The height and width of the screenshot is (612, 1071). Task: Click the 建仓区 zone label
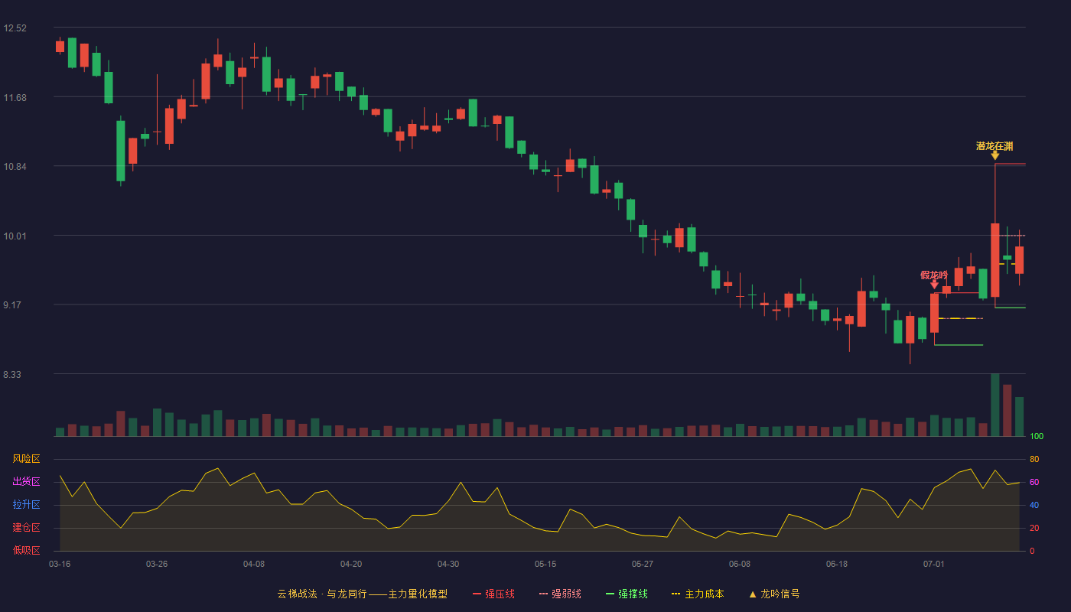26,528
